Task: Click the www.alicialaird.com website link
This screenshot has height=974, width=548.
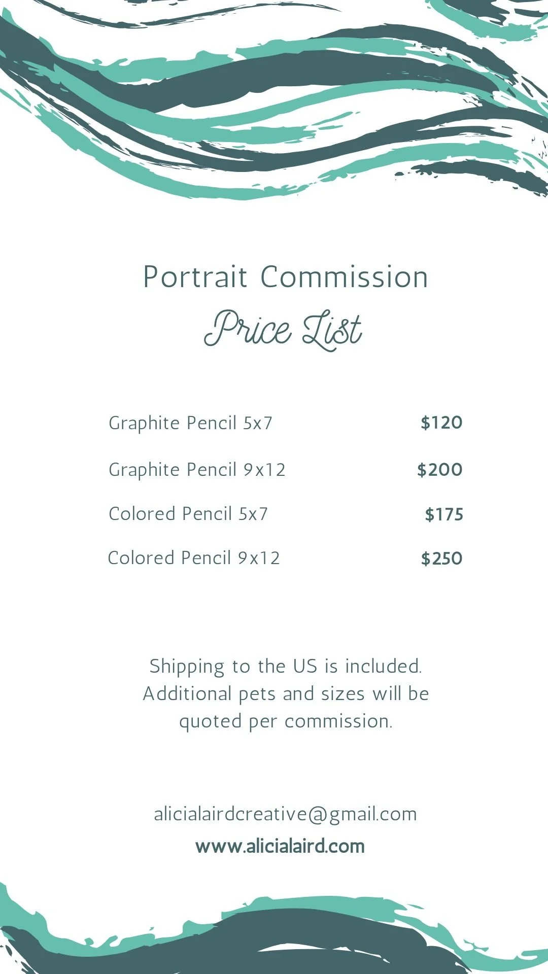Action: point(280,846)
